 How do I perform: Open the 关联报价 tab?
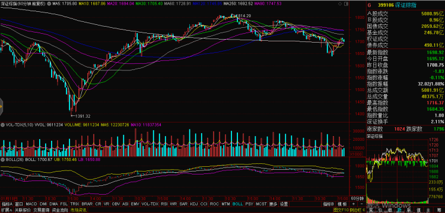(23, 210)
